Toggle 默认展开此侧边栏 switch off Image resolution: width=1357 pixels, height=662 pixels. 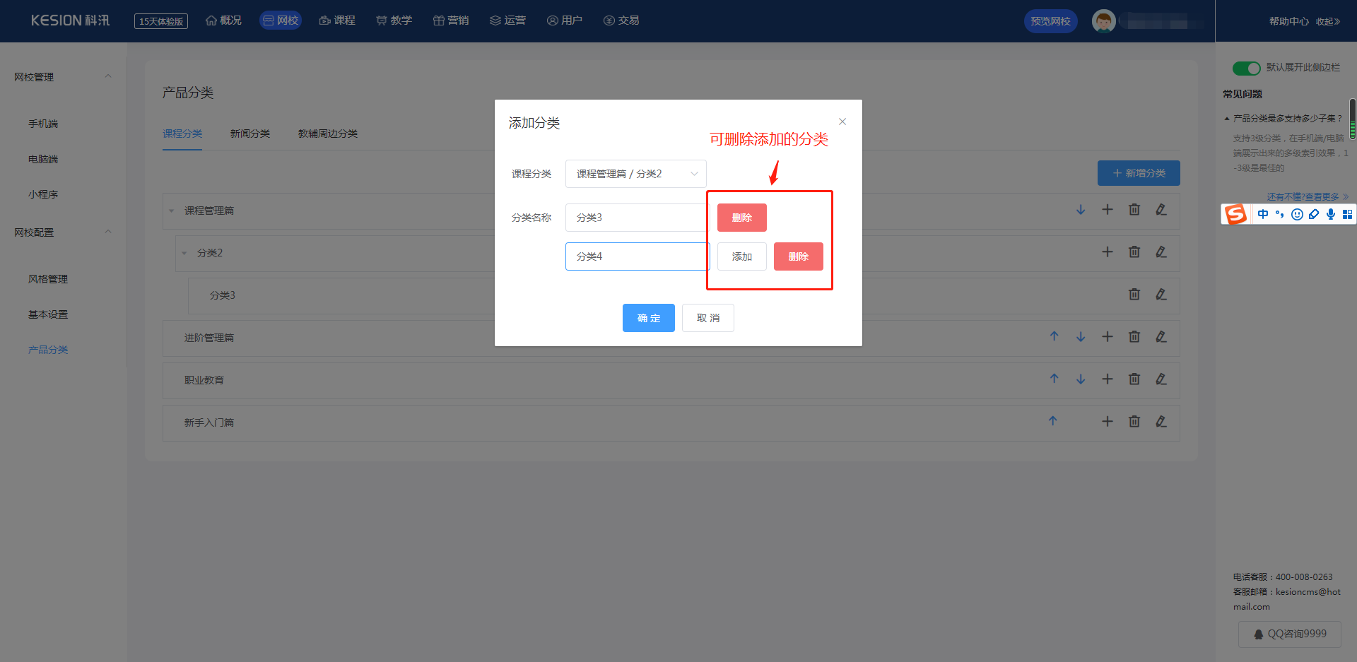(1246, 68)
